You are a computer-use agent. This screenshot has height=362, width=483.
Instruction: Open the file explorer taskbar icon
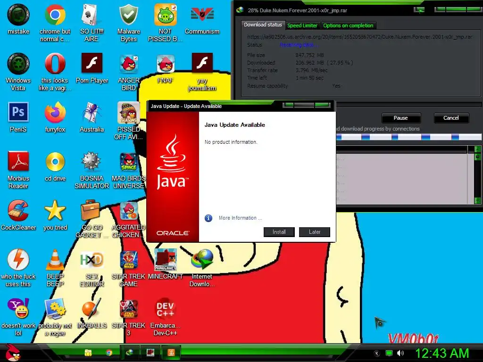click(x=88, y=353)
